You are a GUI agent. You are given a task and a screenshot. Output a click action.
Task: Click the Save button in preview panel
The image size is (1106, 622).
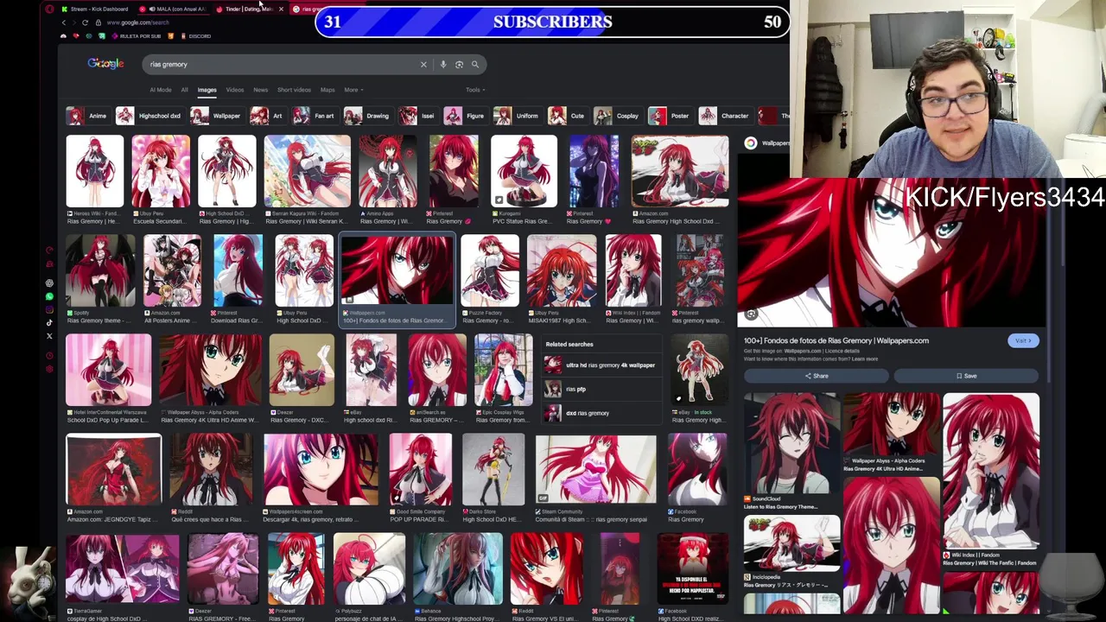[966, 376]
